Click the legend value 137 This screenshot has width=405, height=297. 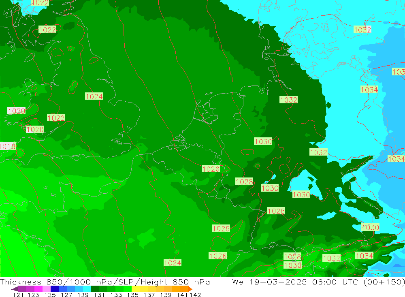point(149,295)
